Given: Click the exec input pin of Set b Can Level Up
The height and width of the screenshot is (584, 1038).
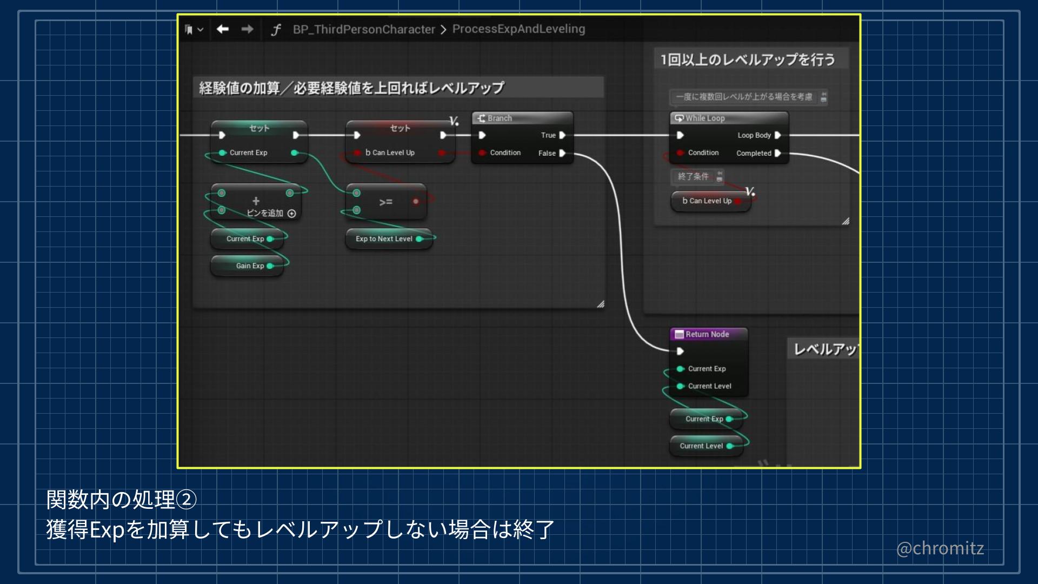Looking at the screenshot, I should point(357,135).
